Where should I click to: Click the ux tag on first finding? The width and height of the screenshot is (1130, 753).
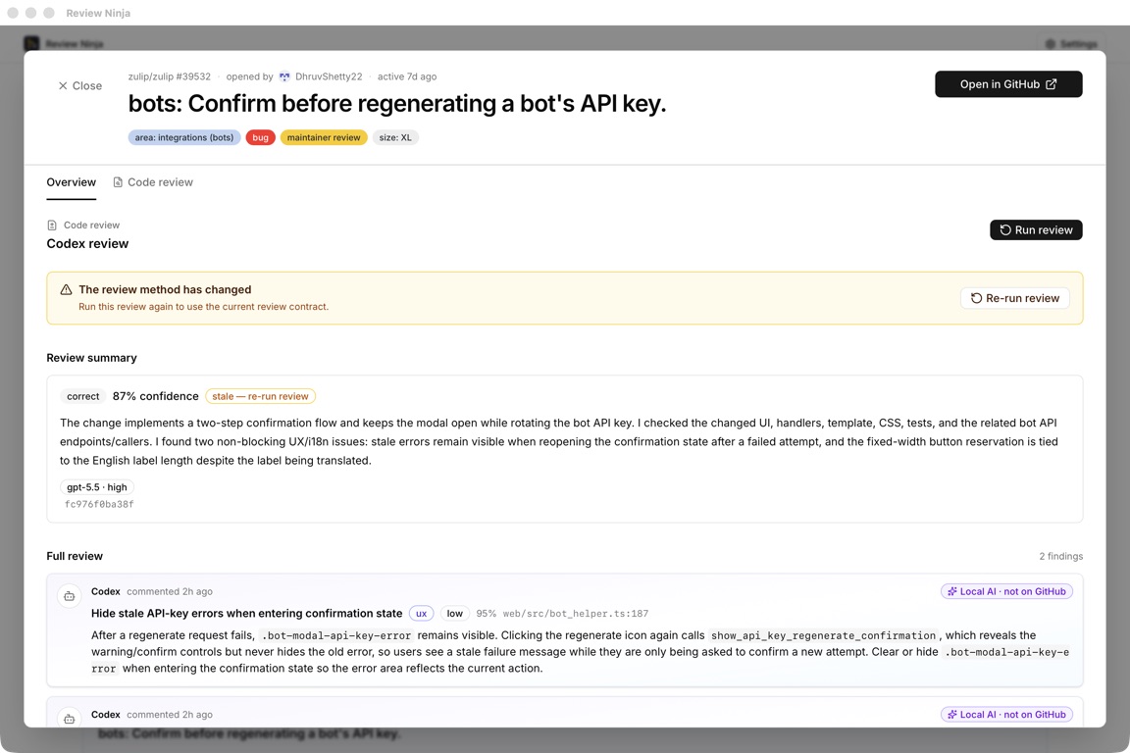tap(422, 614)
